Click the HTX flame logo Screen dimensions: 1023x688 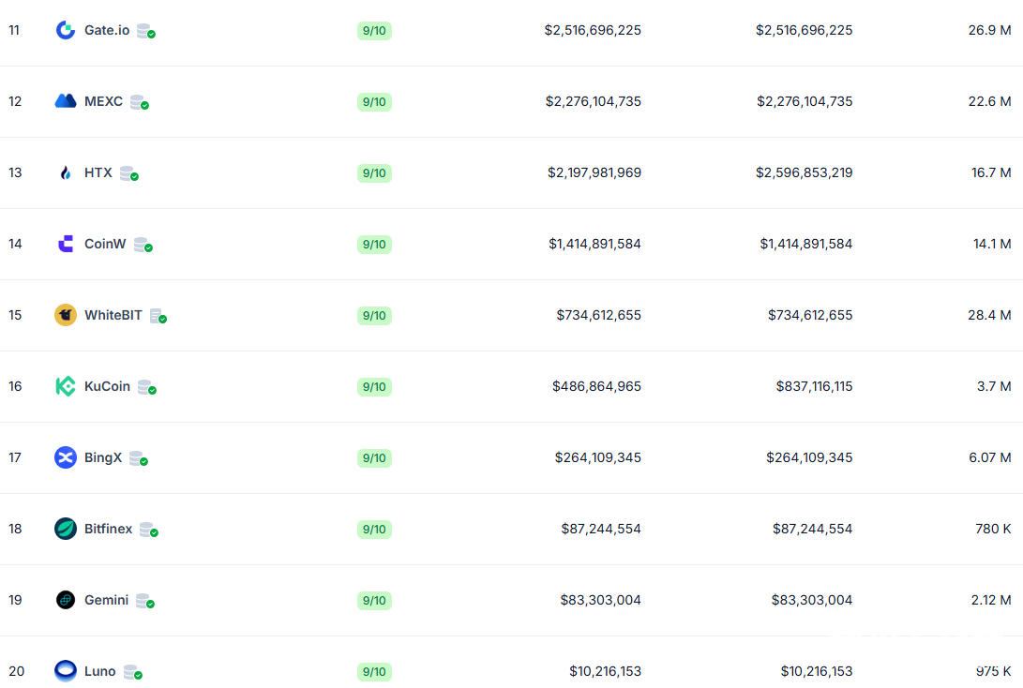pyautogui.click(x=66, y=172)
